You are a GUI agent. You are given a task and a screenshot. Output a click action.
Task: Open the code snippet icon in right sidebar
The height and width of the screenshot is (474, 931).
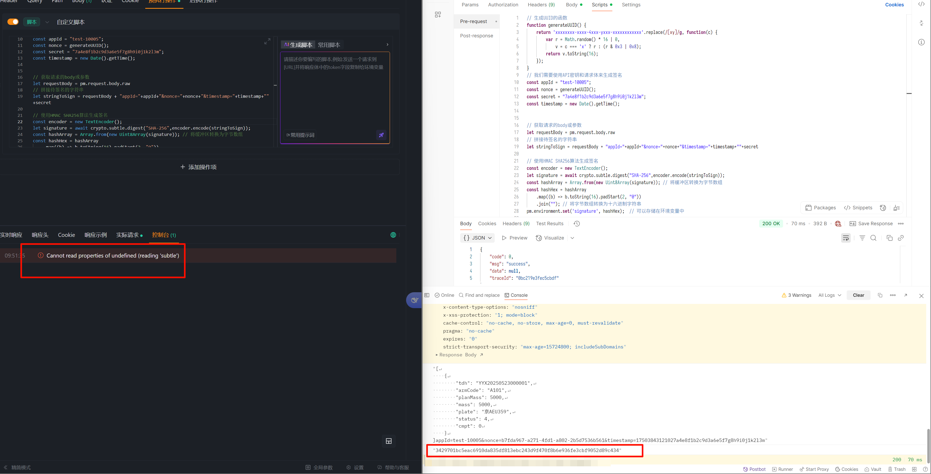(x=921, y=4)
